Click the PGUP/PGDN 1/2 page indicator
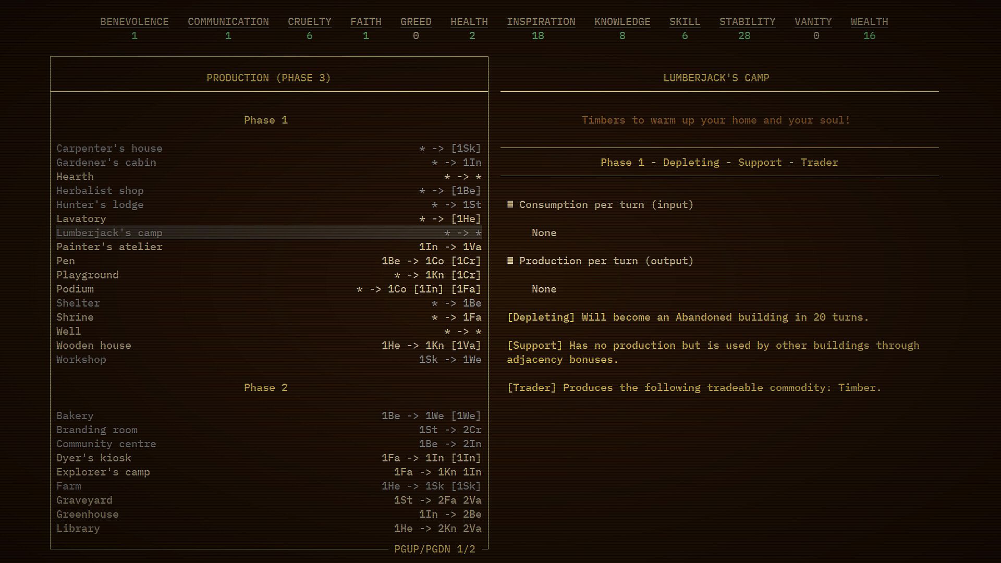 pos(434,549)
